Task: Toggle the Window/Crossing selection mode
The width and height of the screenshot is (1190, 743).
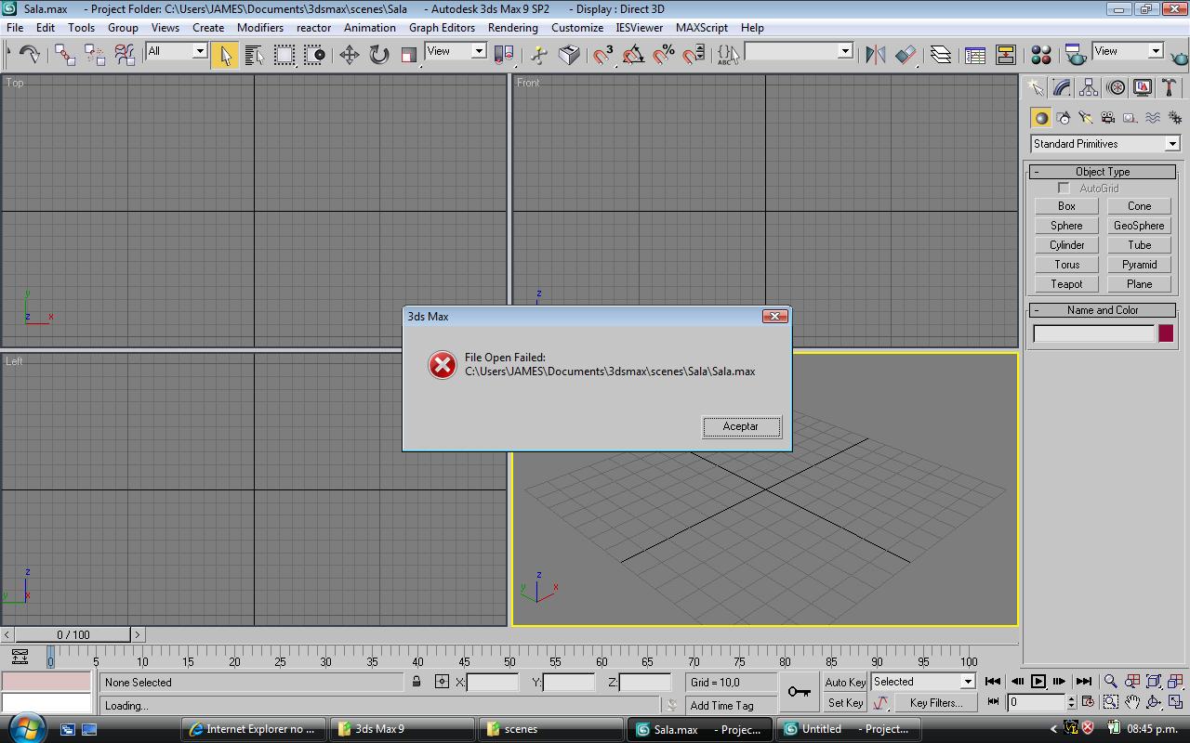Action: (315, 55)
